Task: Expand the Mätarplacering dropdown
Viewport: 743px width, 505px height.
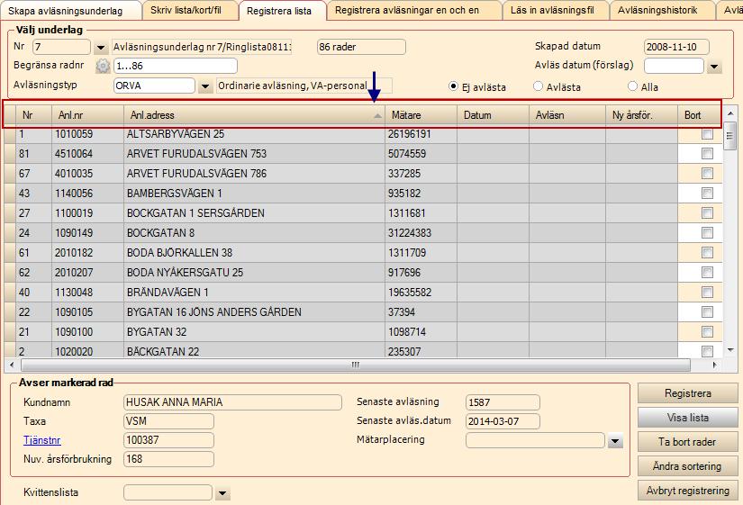Action: [x=614, y=441]
